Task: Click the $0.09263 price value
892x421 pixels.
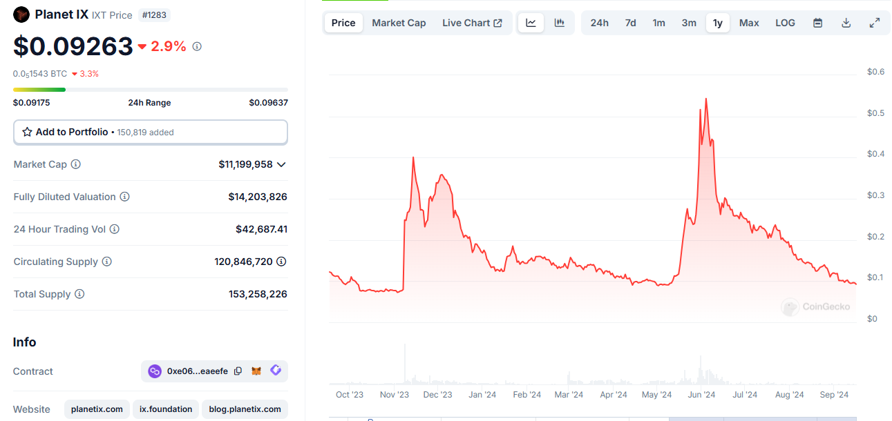Action: 73,46
